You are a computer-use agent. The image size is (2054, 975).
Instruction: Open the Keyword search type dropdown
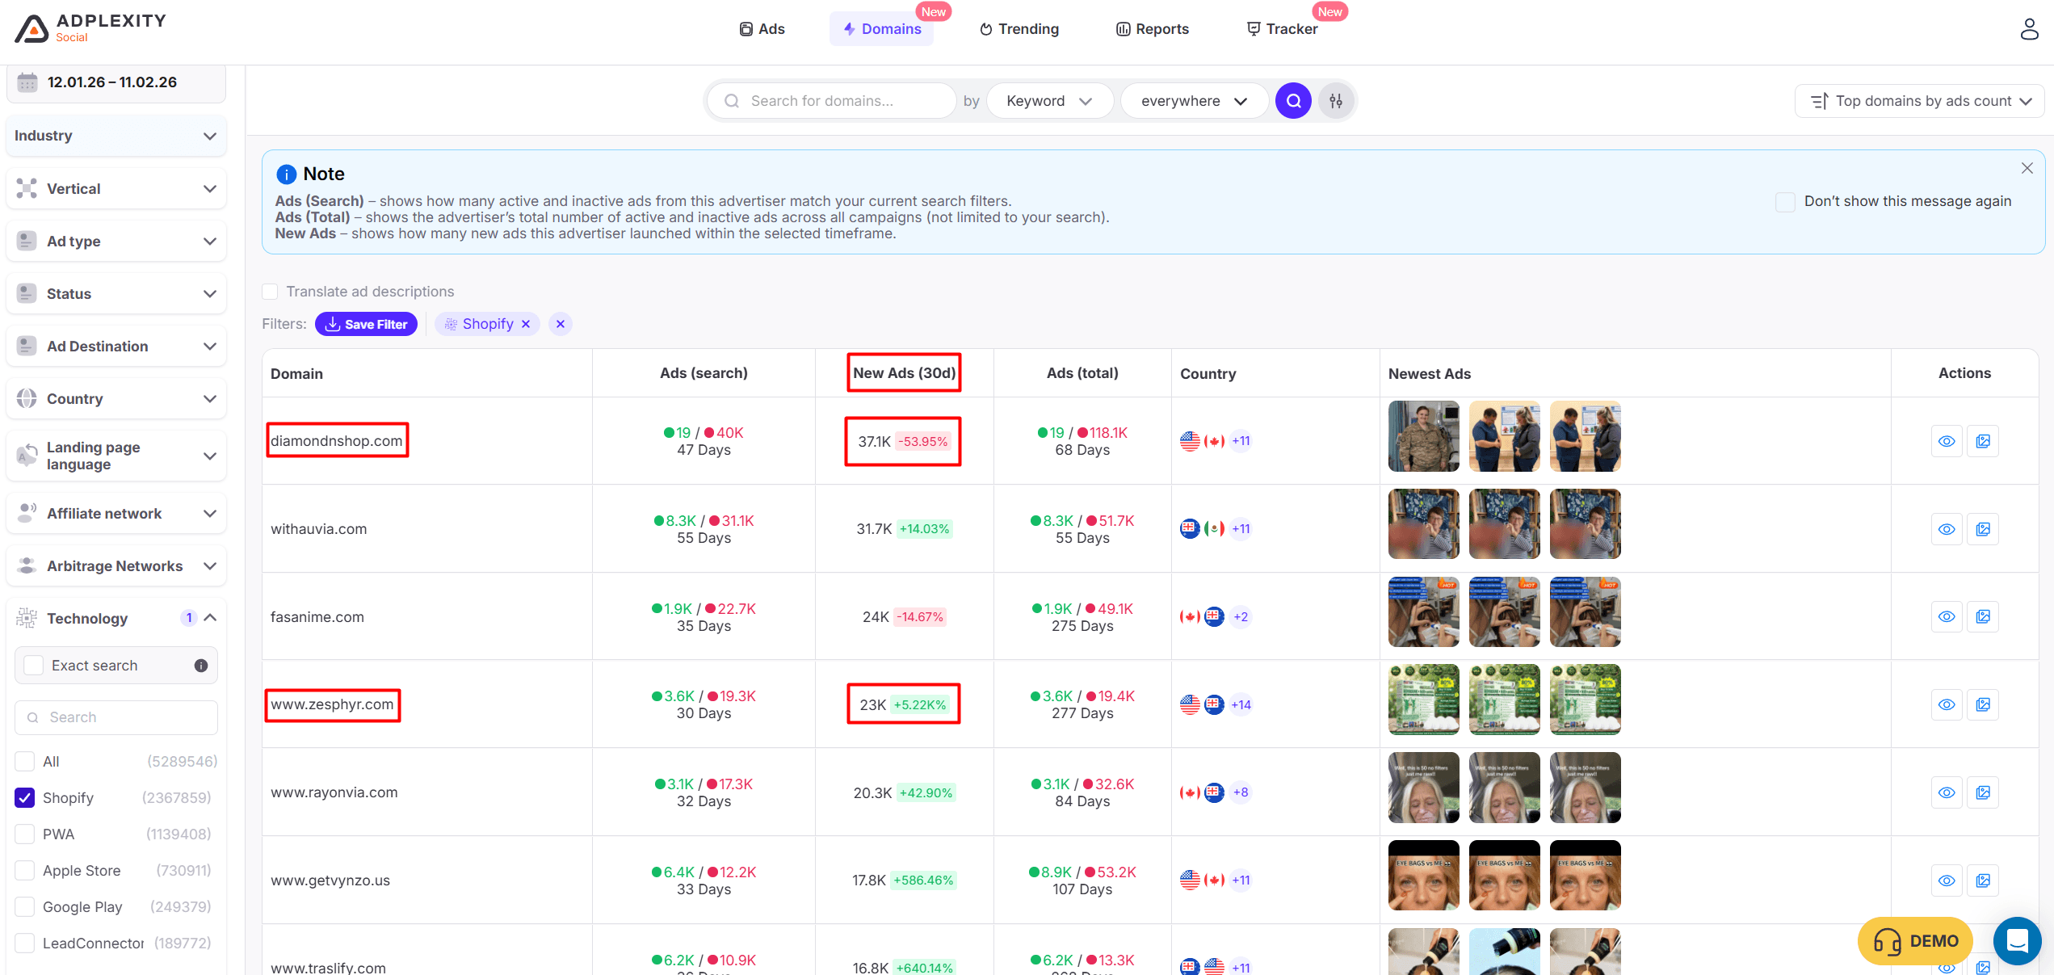tap(1048, 101)
